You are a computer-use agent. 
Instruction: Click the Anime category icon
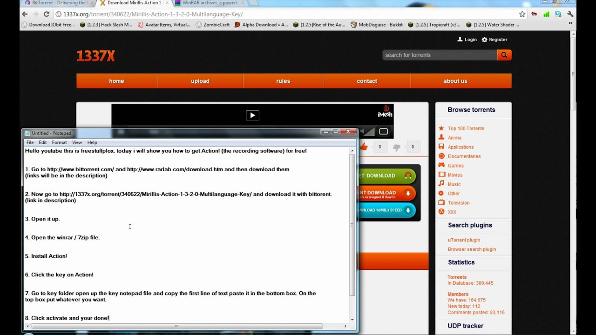coord(441,137)
